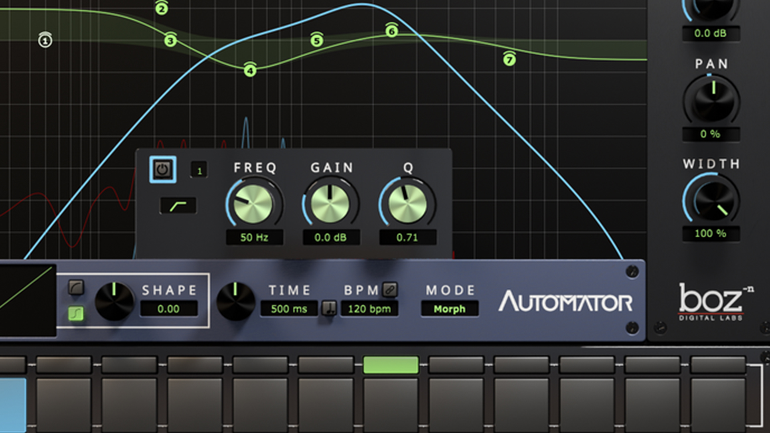Viewport: 770px width, 433px height.
Task: Click the 500 ms time value field
Action: (x=289, y=309)
